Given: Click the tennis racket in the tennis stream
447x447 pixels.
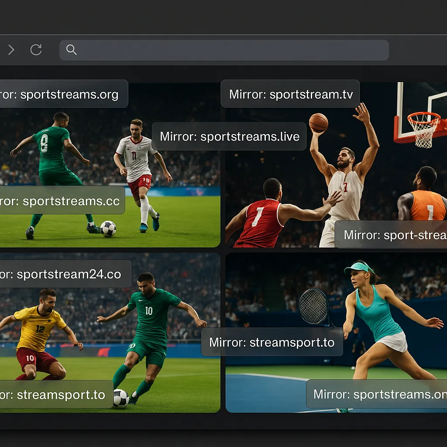Looking at the screenshot, I should [x=313, y=306].
